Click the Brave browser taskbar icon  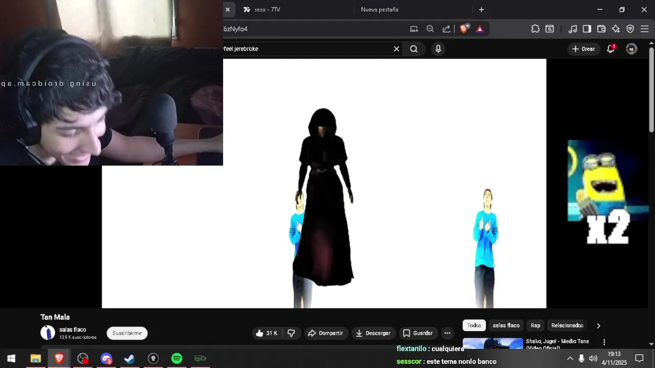coord(59,358)
